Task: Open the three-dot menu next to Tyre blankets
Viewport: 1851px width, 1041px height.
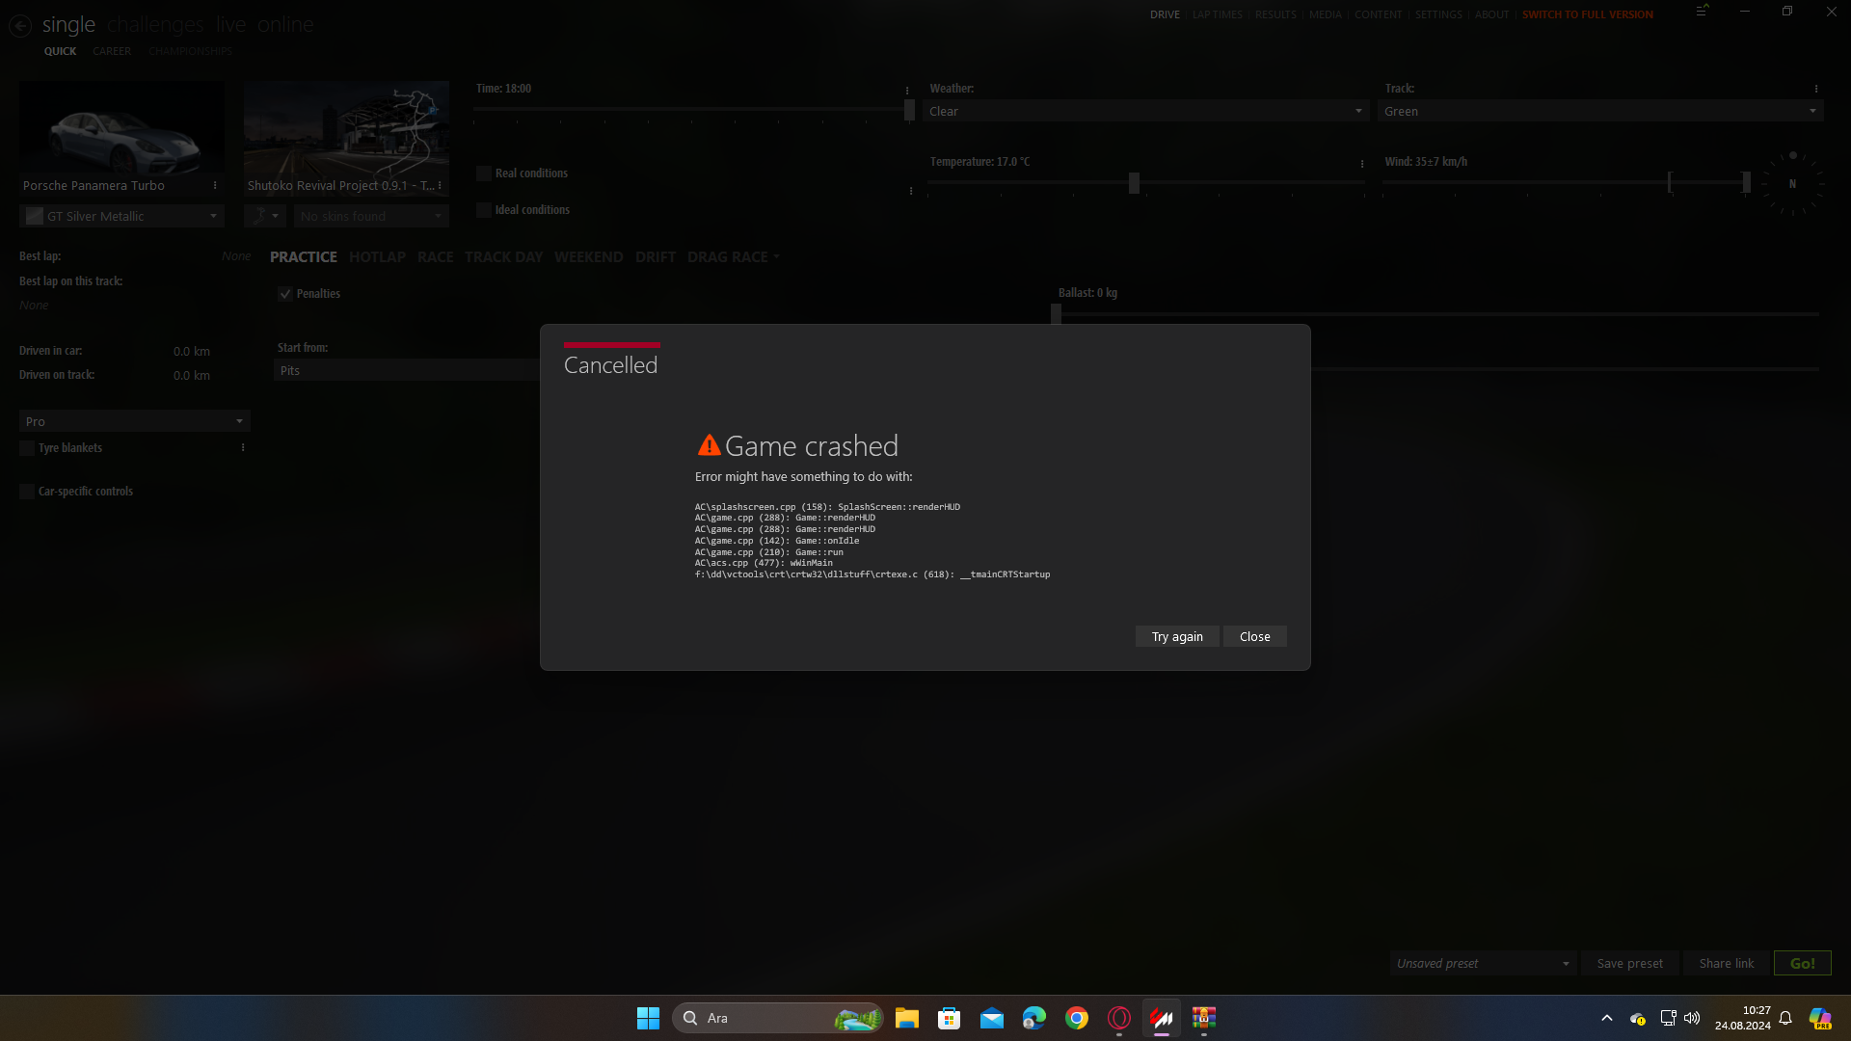Action: (243, 448)
